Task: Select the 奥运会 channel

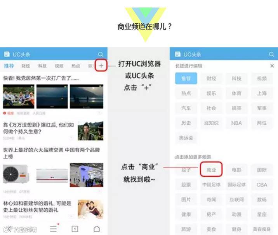Action: click(186, 138)
